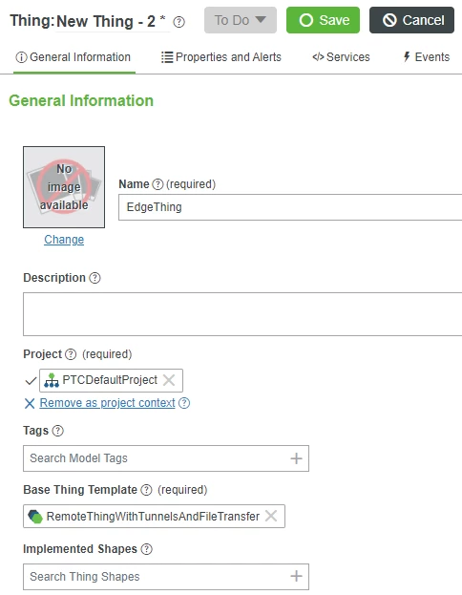462x595 pixels.
Task: Switch to Properties and Alerts tab
Action: pyautogui.click(x=221, y=57)
